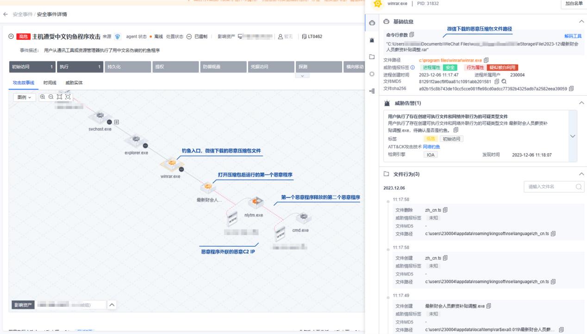This screenshot has width=587, height=334.
Task: Copy the 命令行参数 command line value
Action: pos(412,35)
